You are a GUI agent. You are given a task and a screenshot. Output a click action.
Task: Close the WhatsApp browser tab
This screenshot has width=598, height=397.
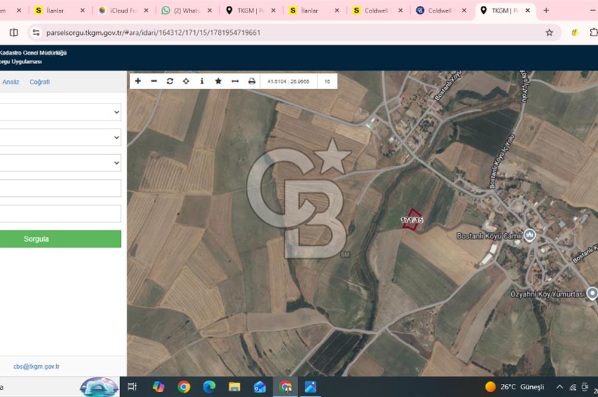210,11
